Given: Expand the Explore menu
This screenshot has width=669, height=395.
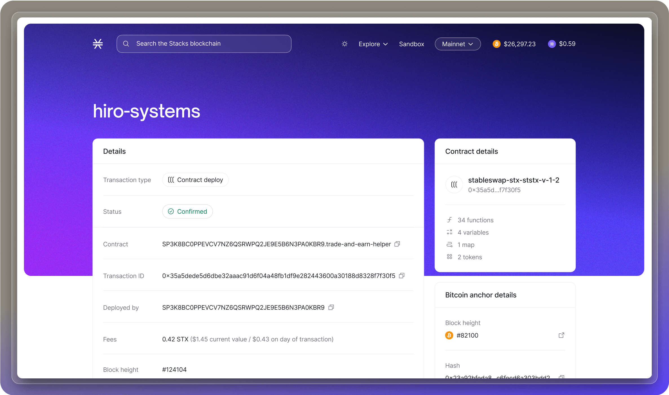Looking at the screenshot, I should pos(373,44).
